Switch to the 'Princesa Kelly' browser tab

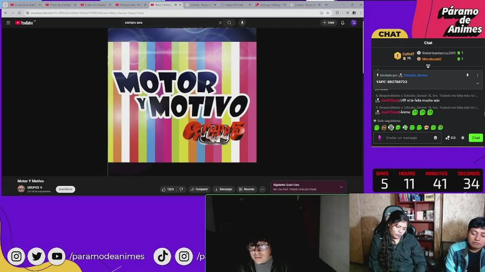(x=130, y=5)
